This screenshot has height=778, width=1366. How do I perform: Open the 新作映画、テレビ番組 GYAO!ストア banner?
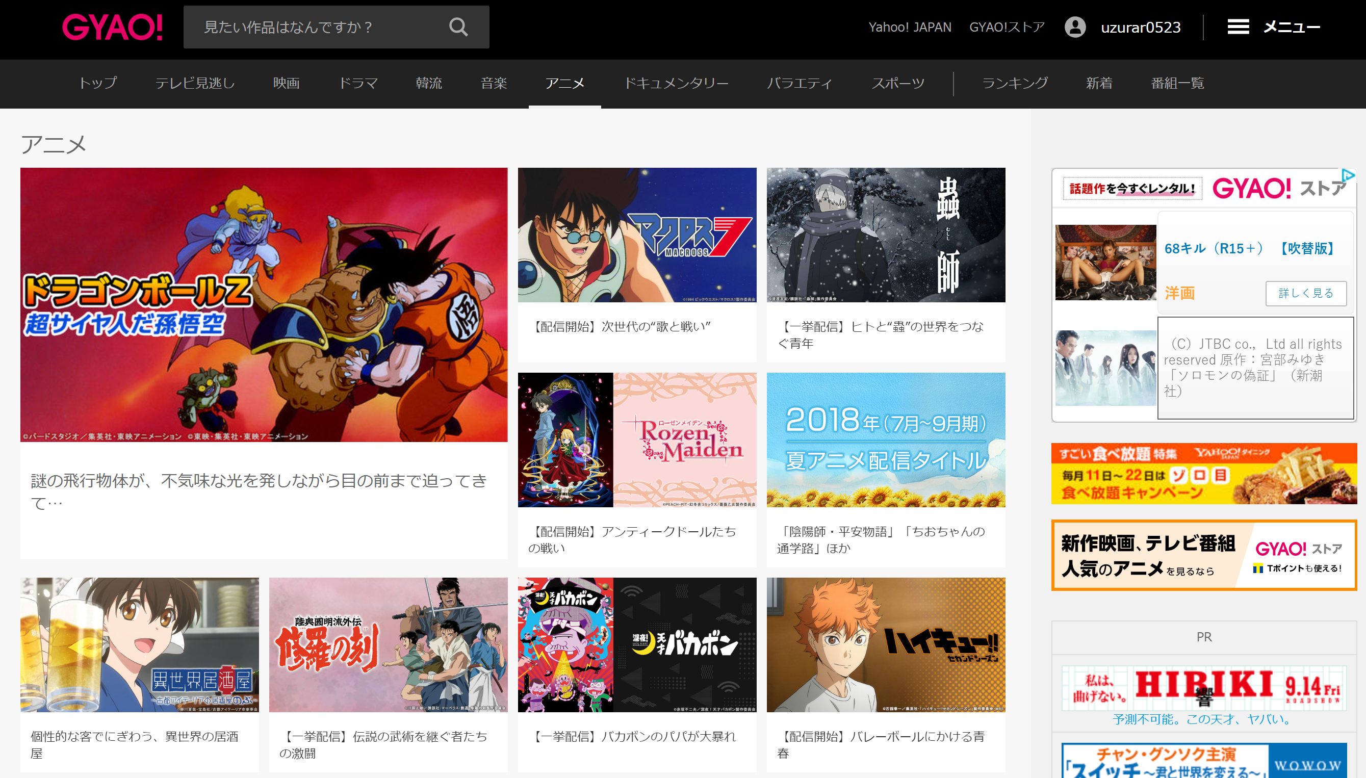1203,555
